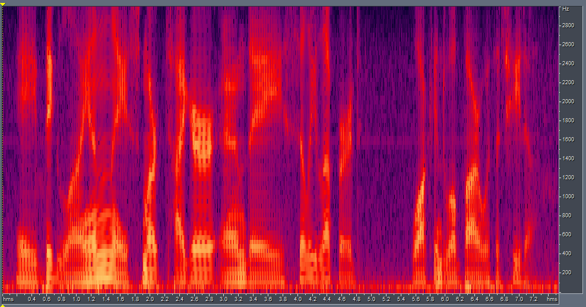The width and height of the screenshot is (586, 307).
Task: Click the hms label beside the 7.2 mark
Action: (552, 299)
